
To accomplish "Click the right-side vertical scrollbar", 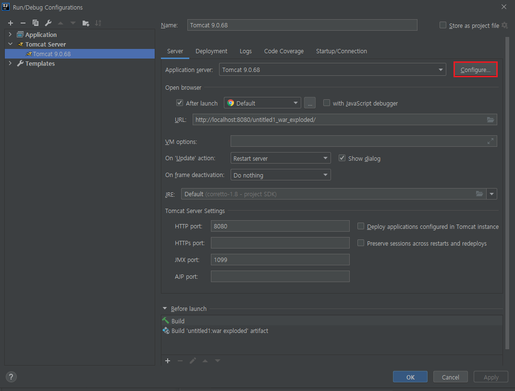I will click(x=507, y=193).
